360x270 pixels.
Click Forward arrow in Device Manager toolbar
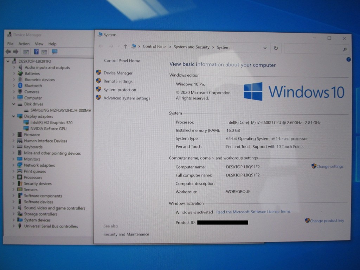coord(15,52)
